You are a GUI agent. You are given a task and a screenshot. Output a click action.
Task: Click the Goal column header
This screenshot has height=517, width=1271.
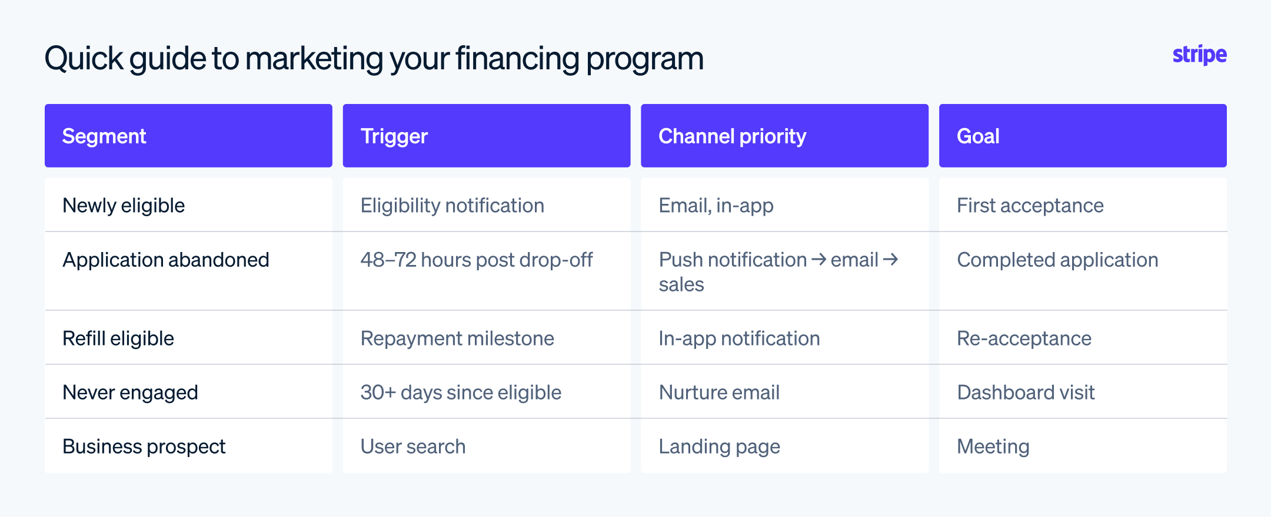coord(1083,136)
